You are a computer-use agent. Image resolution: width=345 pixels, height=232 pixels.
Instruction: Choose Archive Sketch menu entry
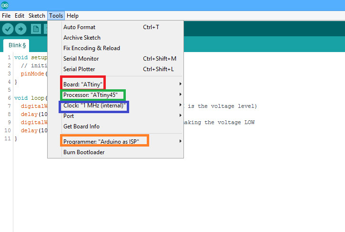115,38
